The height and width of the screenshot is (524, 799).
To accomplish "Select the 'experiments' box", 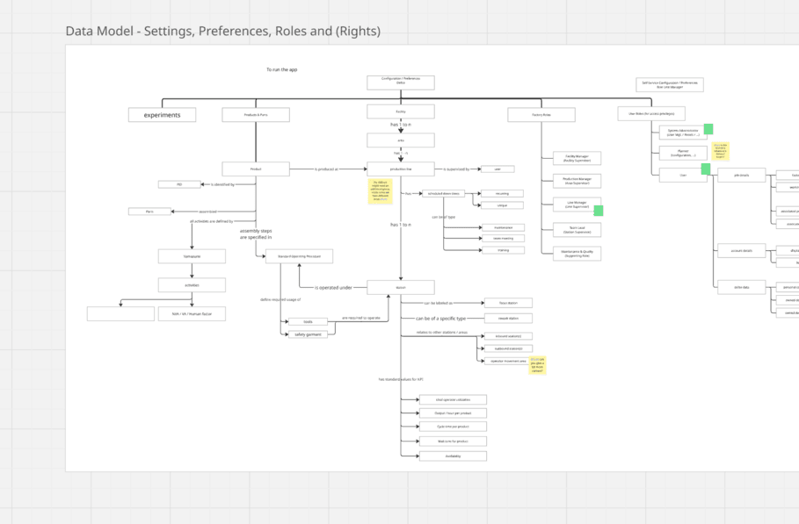I will pyautogui.click(x=162, y=115).
